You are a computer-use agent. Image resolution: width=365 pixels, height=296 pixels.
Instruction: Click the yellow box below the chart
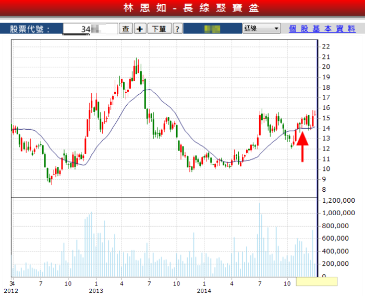click(317, 281)
